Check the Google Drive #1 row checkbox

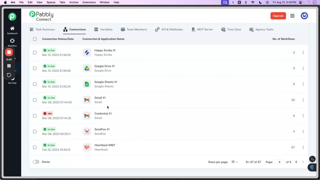click(35, 68)
